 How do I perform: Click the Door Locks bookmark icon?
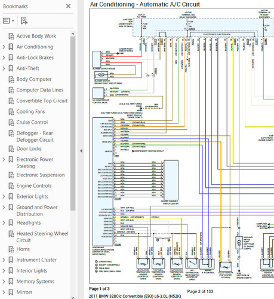[11, 148]
